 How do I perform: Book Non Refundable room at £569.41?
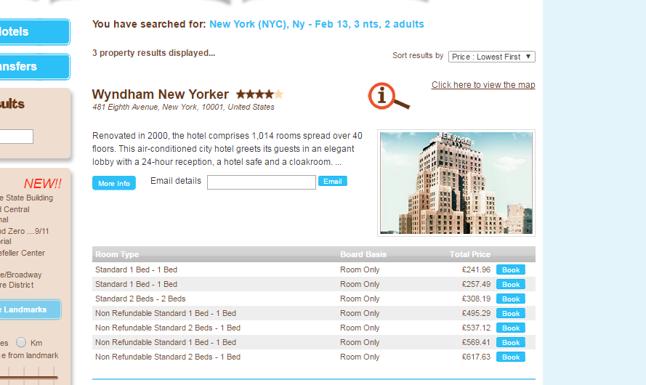510,342
